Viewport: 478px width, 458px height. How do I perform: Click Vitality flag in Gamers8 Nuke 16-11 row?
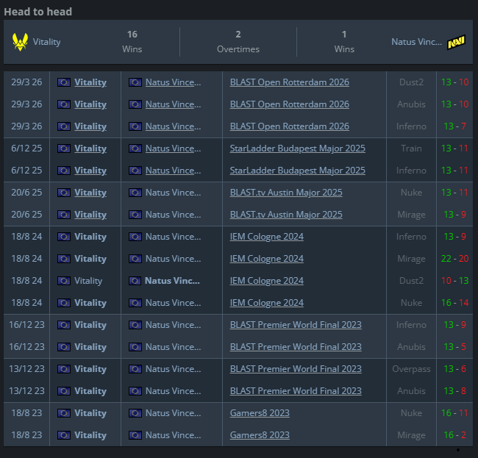64,413
